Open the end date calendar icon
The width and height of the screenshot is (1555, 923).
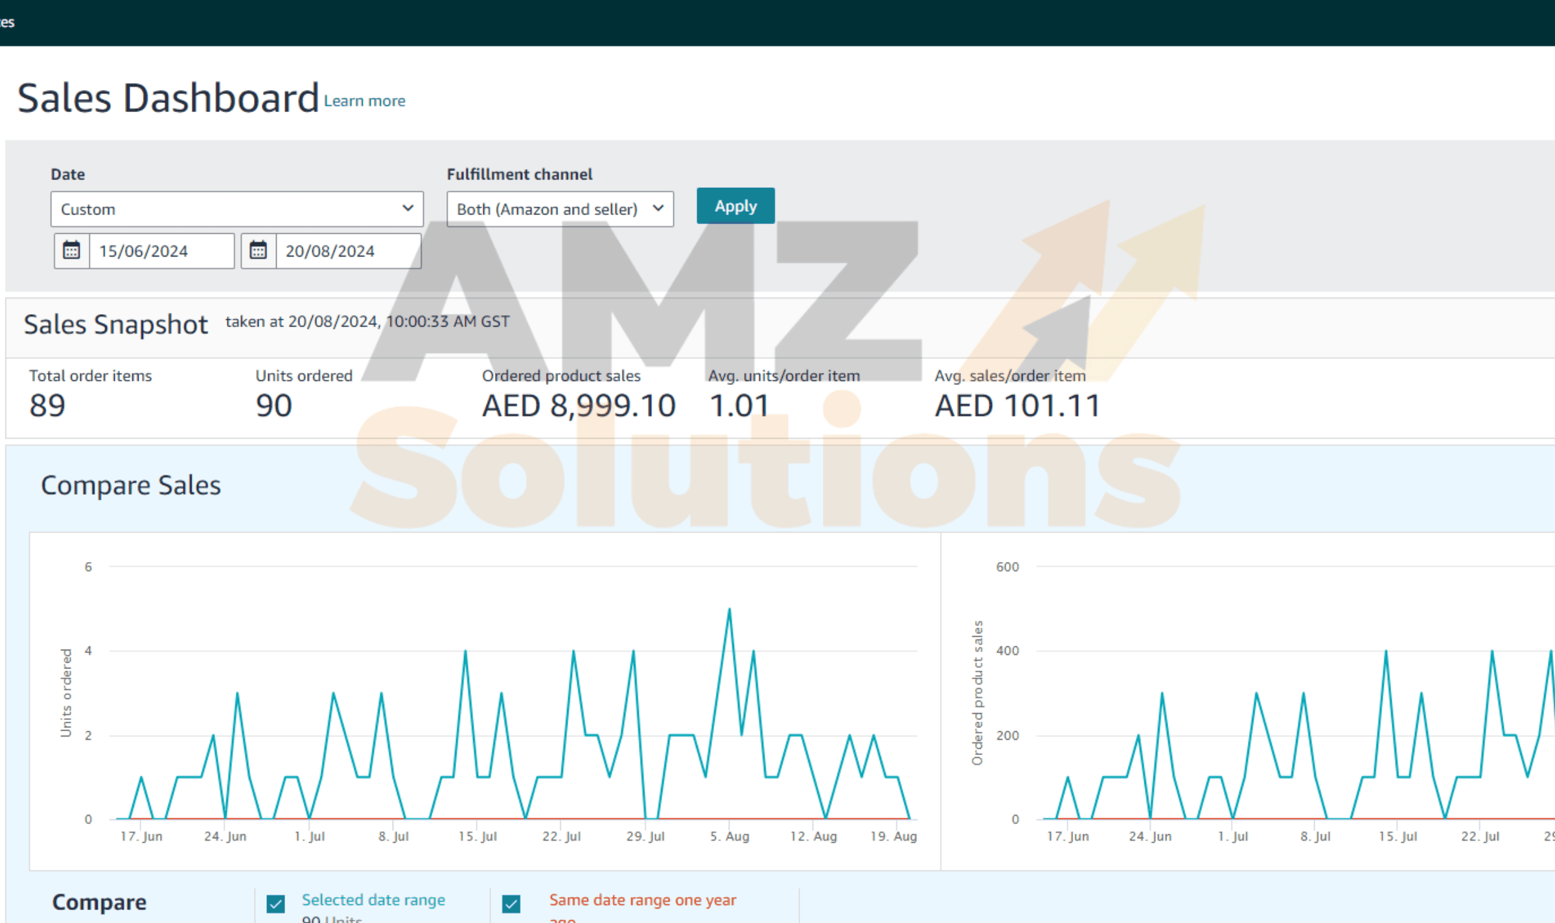[258, 251]
